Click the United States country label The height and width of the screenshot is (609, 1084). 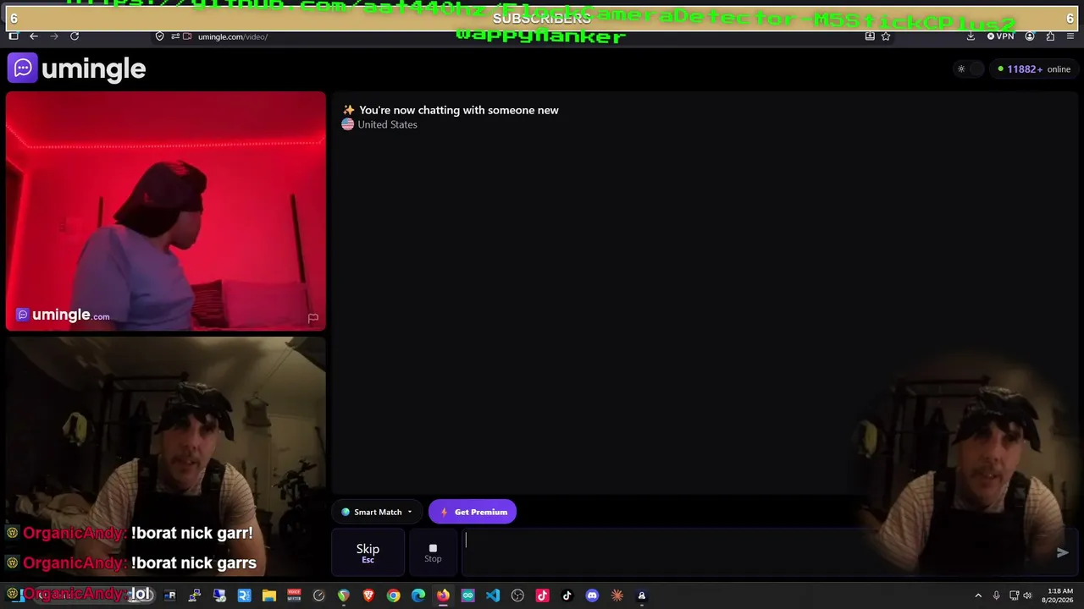[387, 124]
